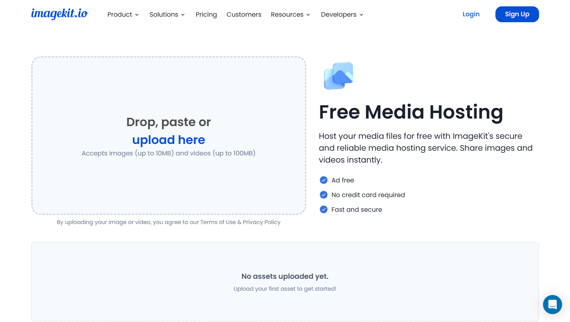Open the Resources dropdown menu
The width and height of the screenshot is (570, 322).
[290, 15]
